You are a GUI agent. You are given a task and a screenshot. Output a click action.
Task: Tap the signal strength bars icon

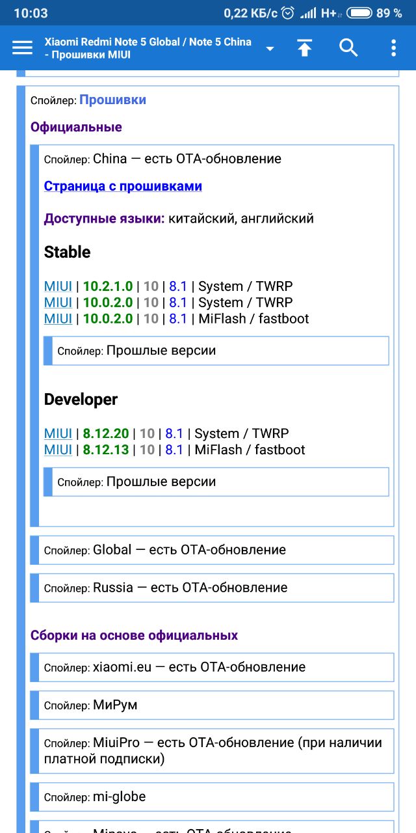pos(308,13)
